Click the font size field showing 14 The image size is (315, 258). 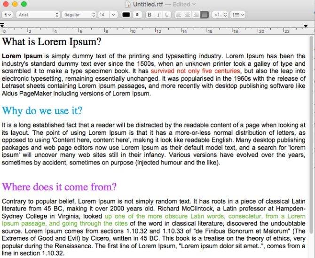pos(103,15)
